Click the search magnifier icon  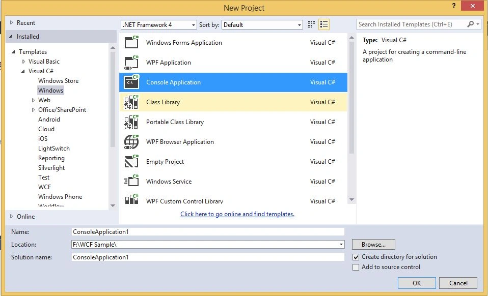coord(471,24)
